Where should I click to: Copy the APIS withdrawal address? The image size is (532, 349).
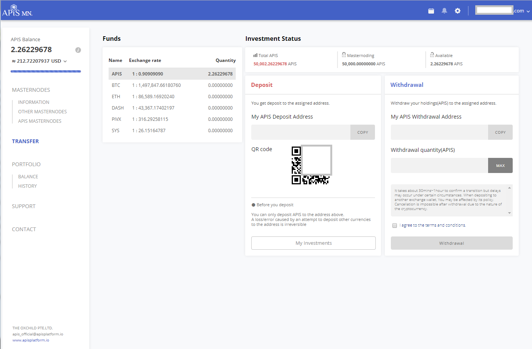tap(500, 132)
